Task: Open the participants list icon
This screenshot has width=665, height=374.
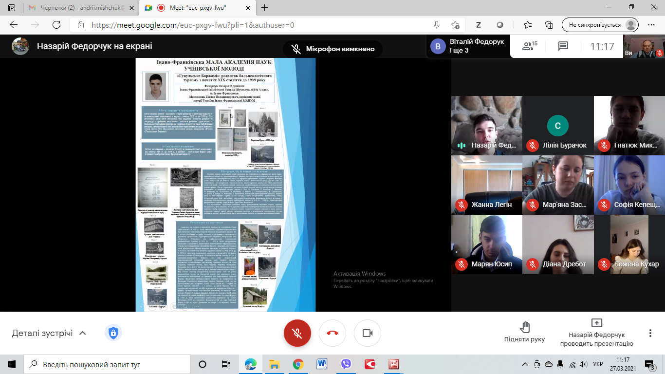Action: point(529,46)
